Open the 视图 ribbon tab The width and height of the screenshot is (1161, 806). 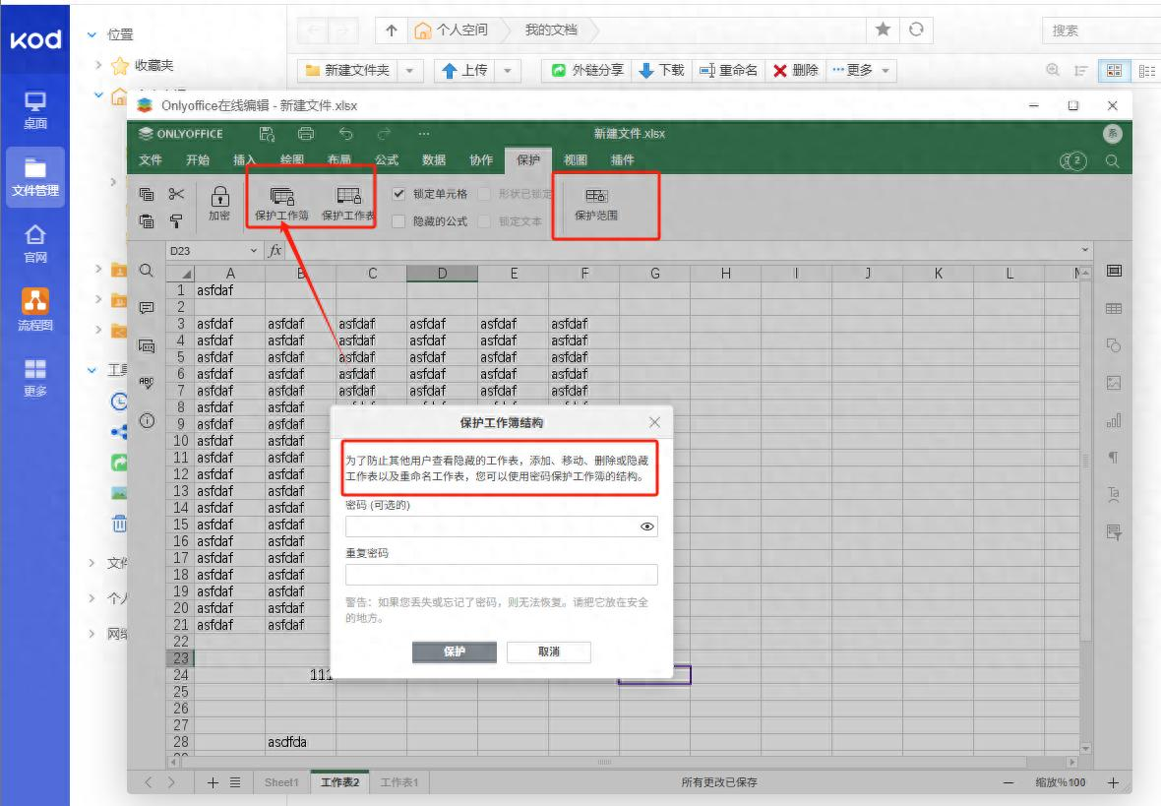tap(576, 160)
